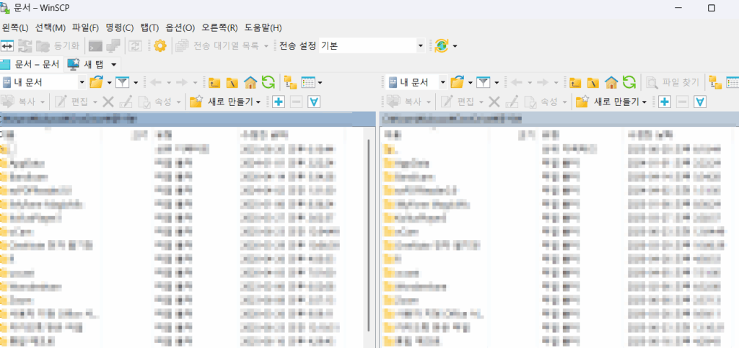The width and height of the screenshot is (739, 348).
Task: Click the synchronized browsing icon
Action: click(136, 46)
